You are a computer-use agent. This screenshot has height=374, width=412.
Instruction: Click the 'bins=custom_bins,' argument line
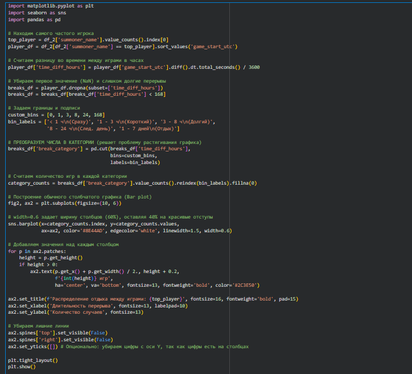pyautogui.click(x=134, y=155)
